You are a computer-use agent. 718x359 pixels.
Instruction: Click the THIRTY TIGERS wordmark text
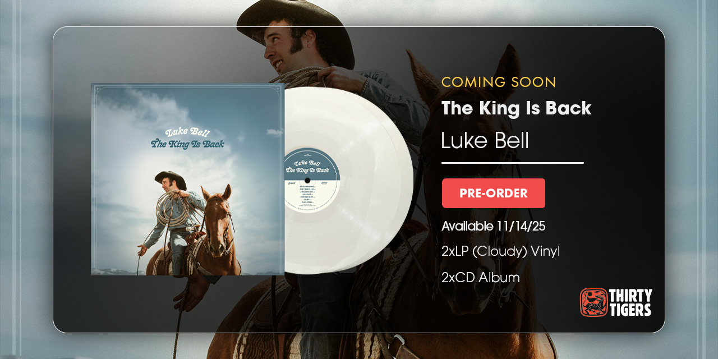click(630, 302)
